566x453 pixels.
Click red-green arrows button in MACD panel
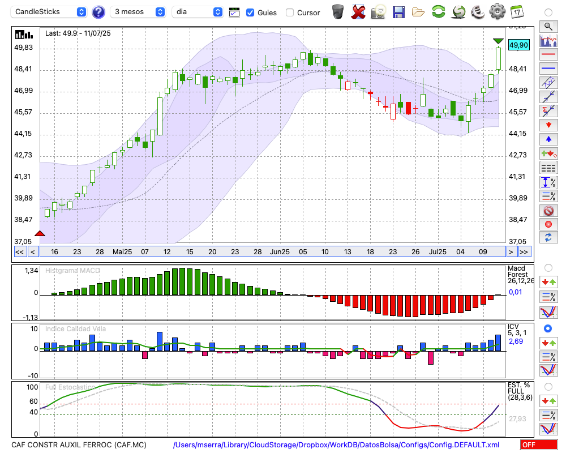click(548, 282)
